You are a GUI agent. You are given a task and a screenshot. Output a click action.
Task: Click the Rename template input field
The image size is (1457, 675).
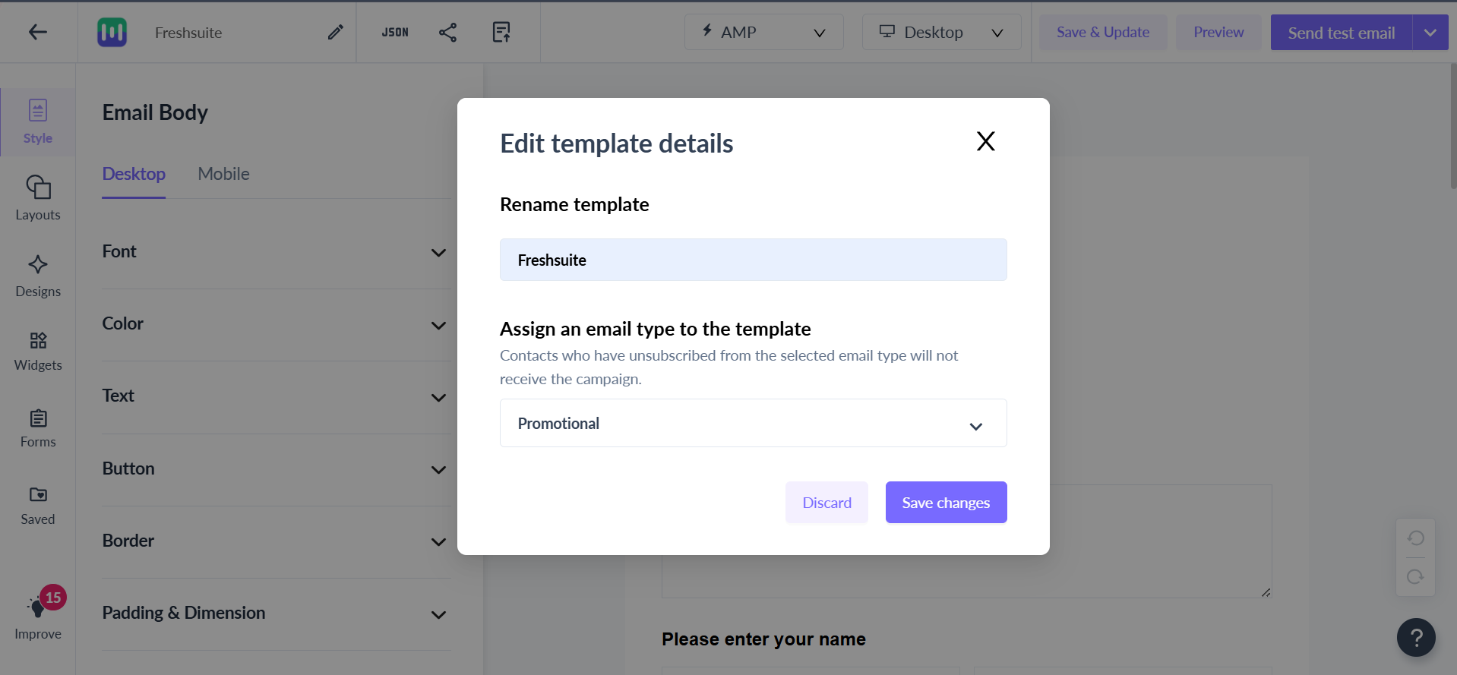[x=753, y=260]
